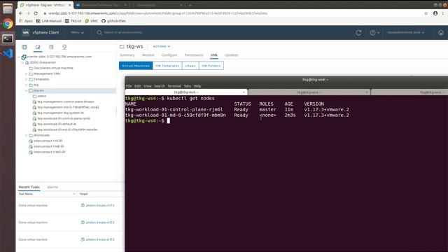Select the Discovered virtual machine folder
The width and height of the screenshot is (448, 252).
click(53, 68)
